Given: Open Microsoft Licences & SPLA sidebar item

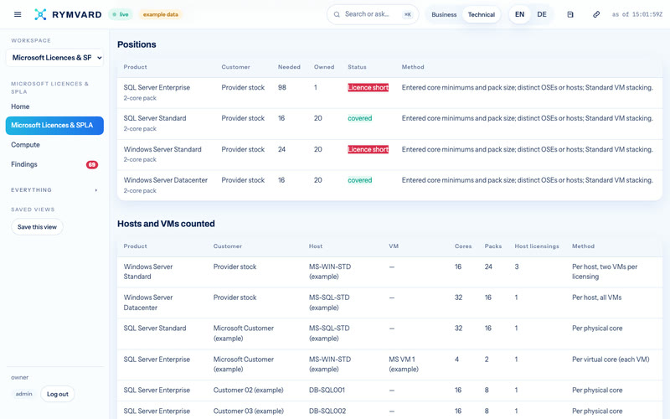Looking at the screenshot, I should [54, 125].
